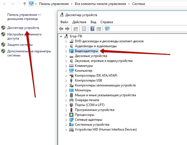Open Защита системы link
Viewport: 187px width, 145px height.
[20, 45]
